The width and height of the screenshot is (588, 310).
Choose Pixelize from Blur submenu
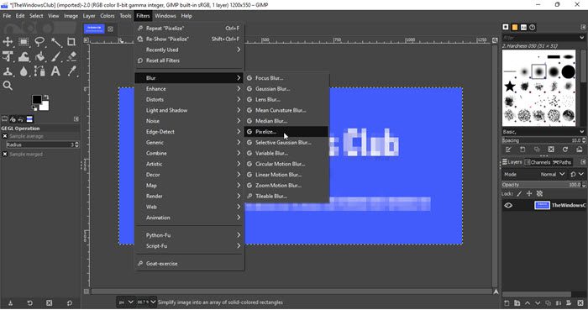pos(286,132)
